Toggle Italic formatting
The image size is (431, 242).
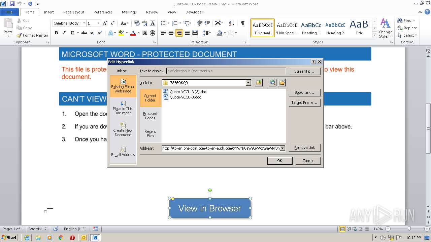[x=64, y=33]
